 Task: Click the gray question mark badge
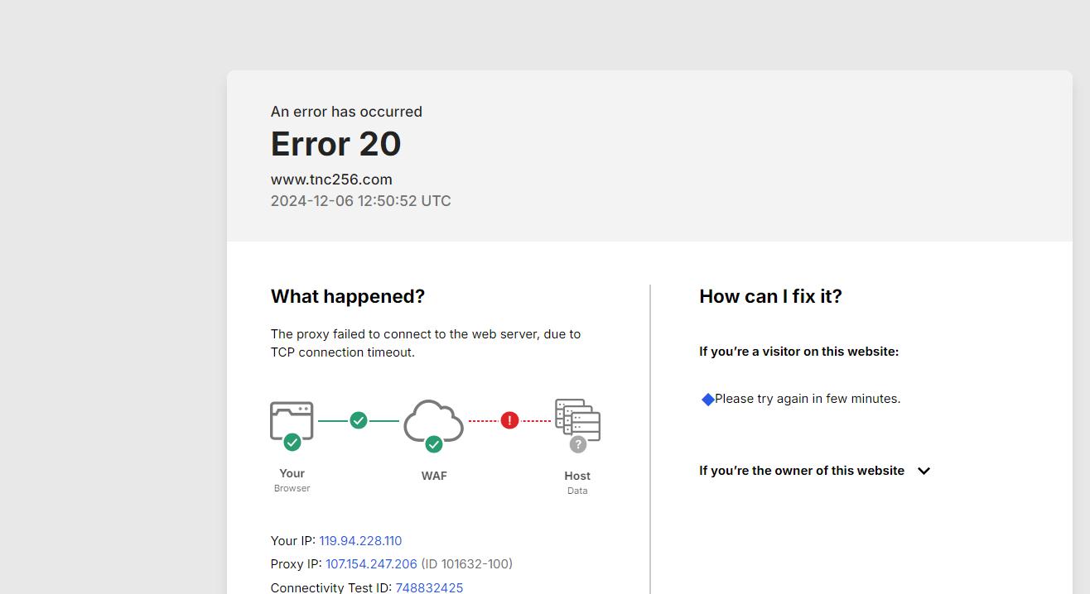click(578, 444)
